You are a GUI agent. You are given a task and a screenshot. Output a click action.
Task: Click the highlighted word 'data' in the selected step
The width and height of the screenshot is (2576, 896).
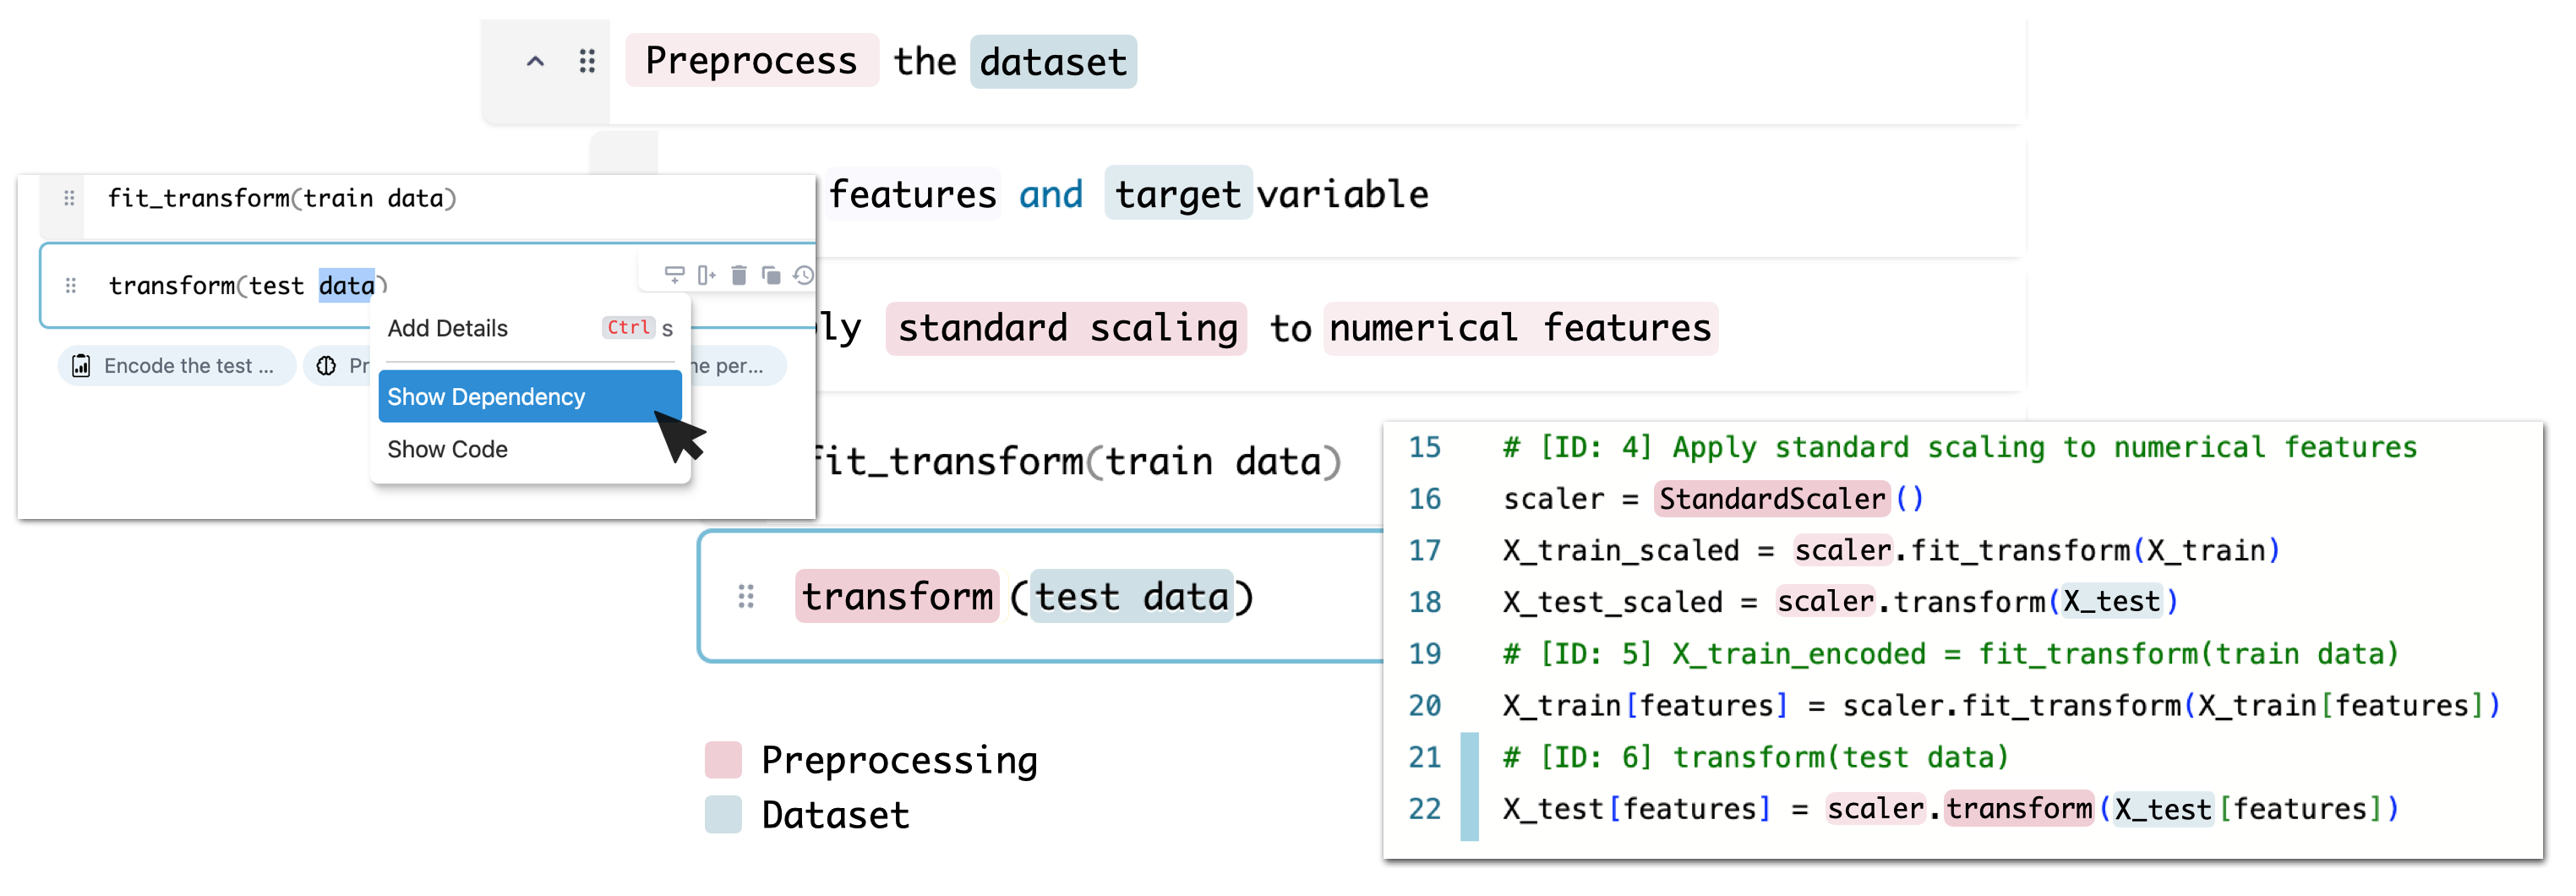pos(346,286)
